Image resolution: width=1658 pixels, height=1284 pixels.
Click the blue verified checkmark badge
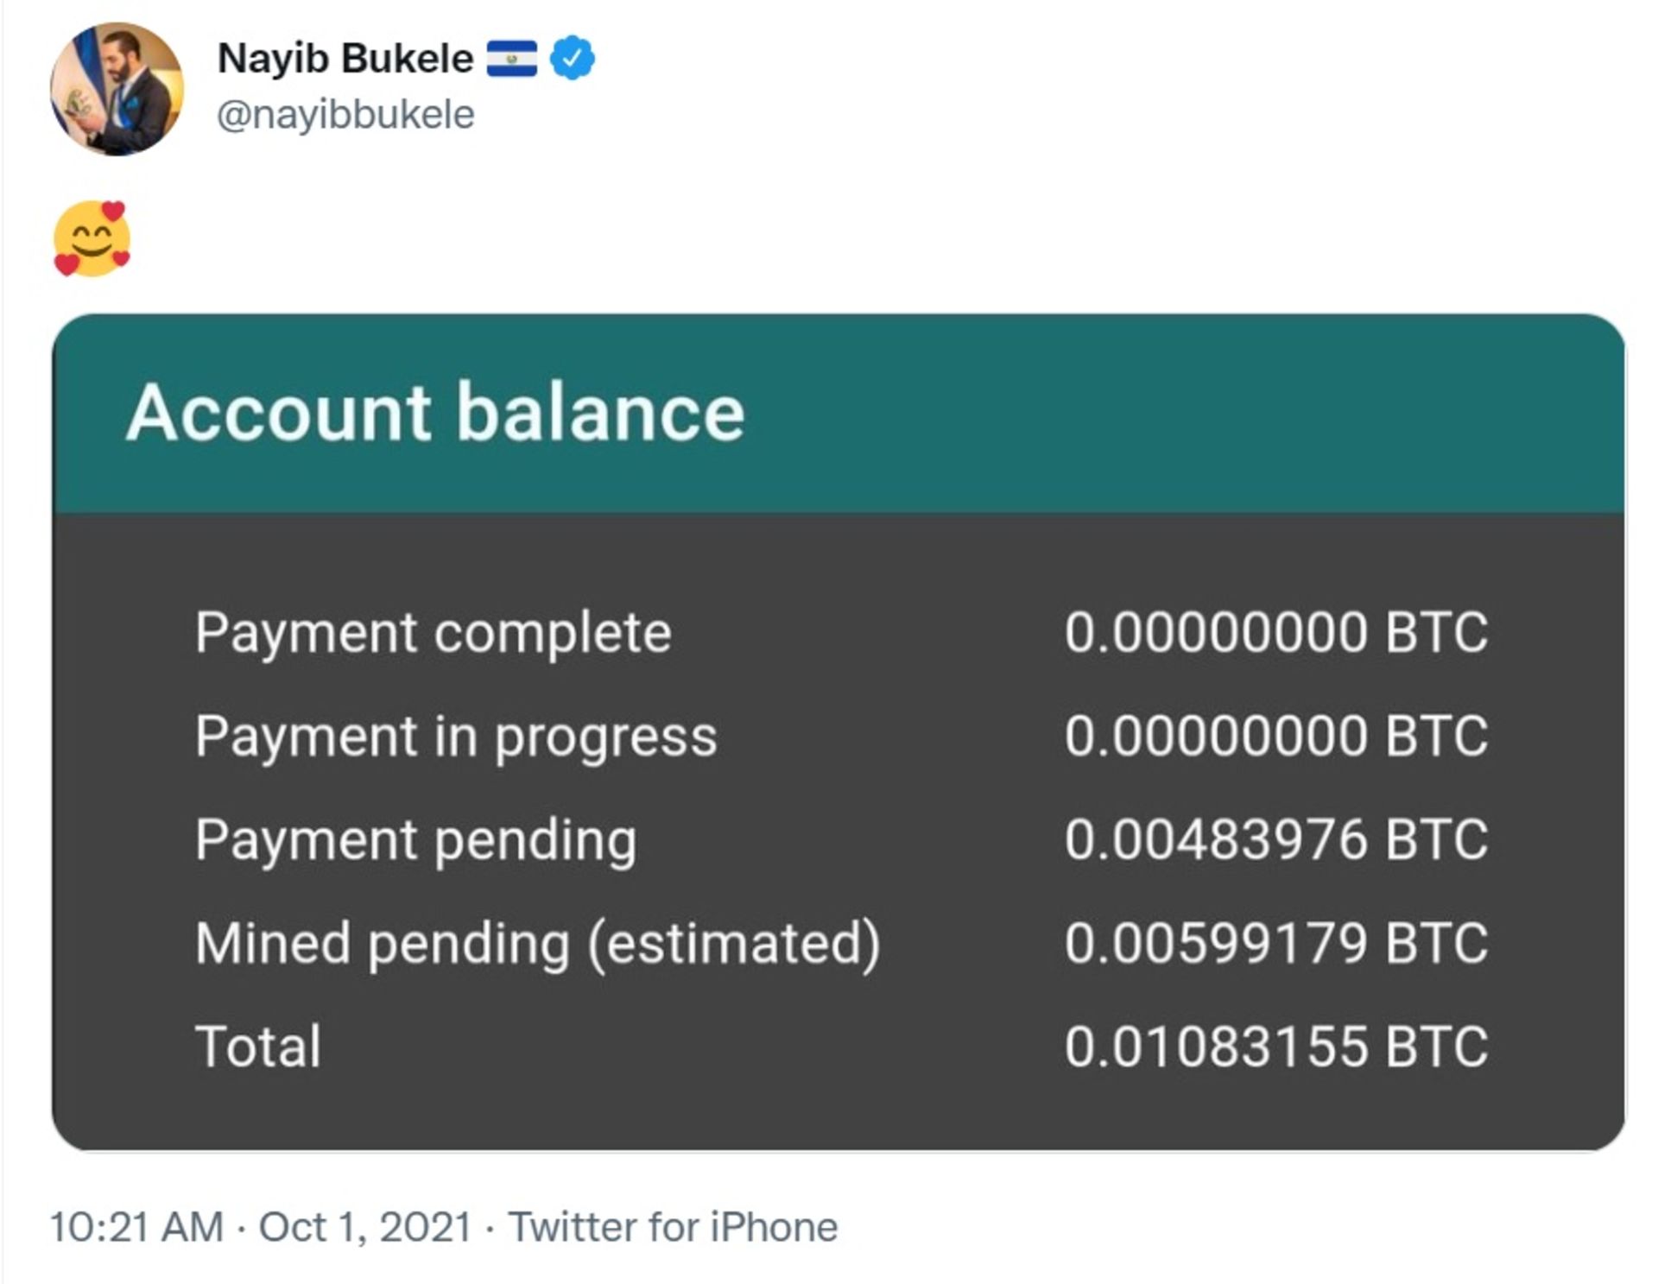(x=572, y=59)
